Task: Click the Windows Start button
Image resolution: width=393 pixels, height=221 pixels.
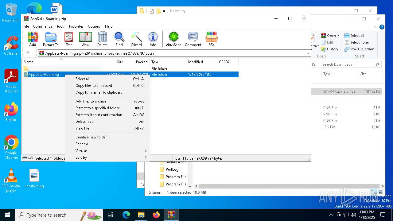Action: click(7, 215)
